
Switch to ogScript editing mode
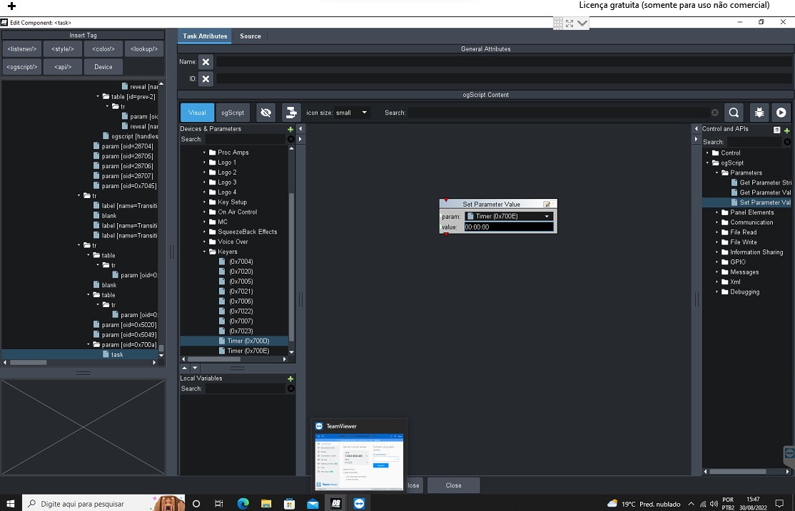pos(233,113)
